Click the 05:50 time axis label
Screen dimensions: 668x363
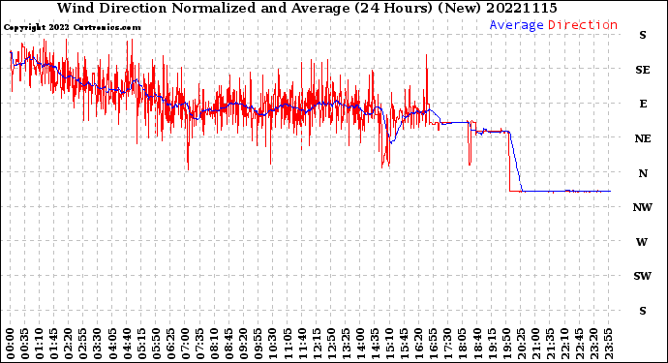[156, 344]
